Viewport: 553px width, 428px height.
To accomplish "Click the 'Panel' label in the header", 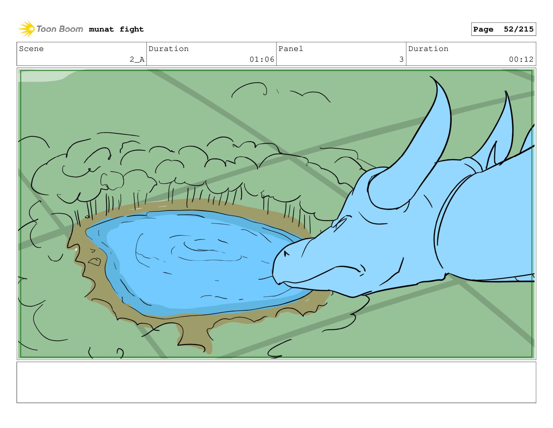I will [291, 49].
